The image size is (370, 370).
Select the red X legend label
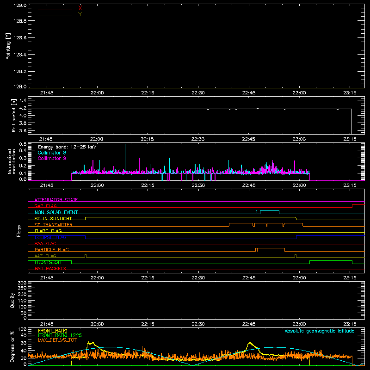(80, 8)
